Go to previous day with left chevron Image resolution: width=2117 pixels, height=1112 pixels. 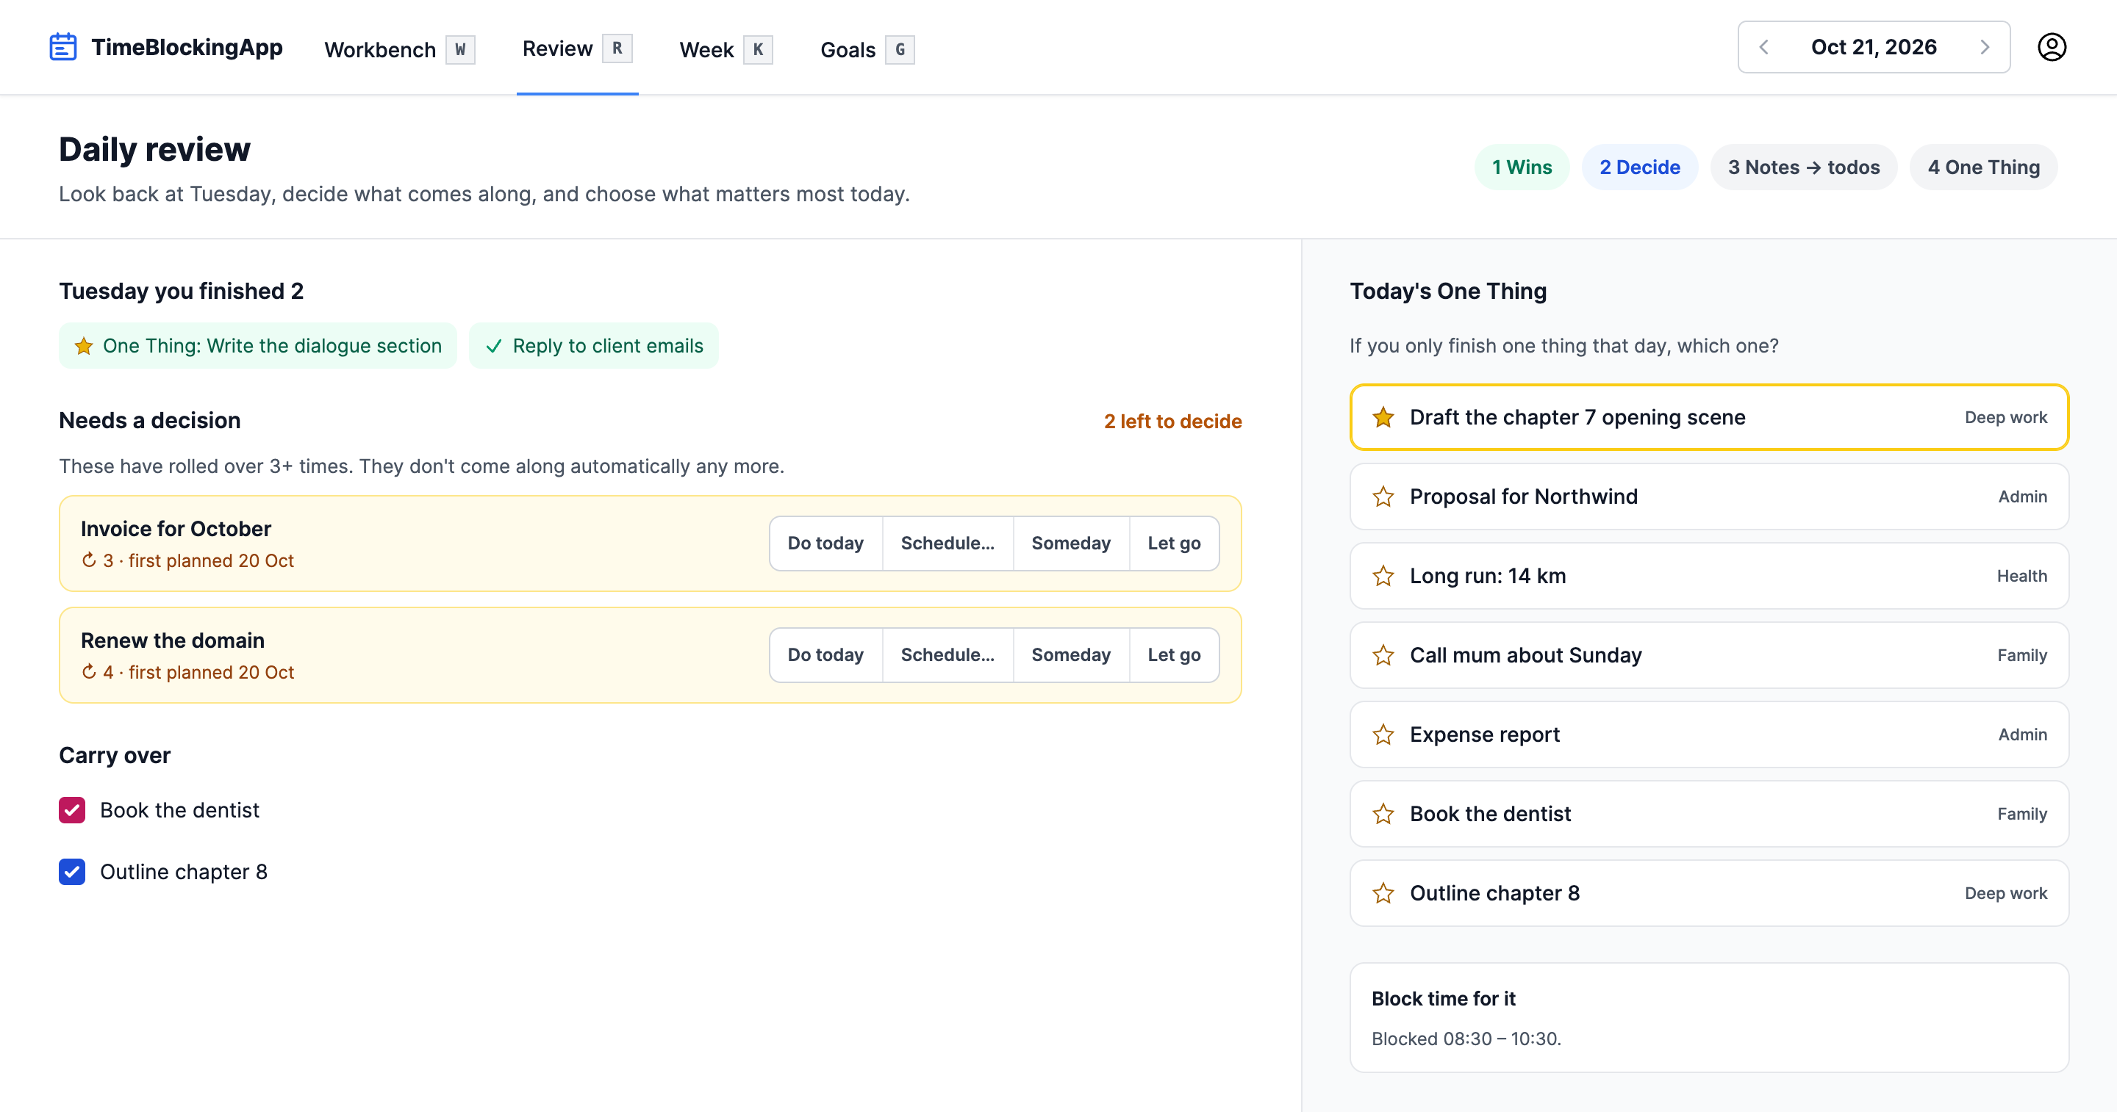click(x=1763, y=47)
